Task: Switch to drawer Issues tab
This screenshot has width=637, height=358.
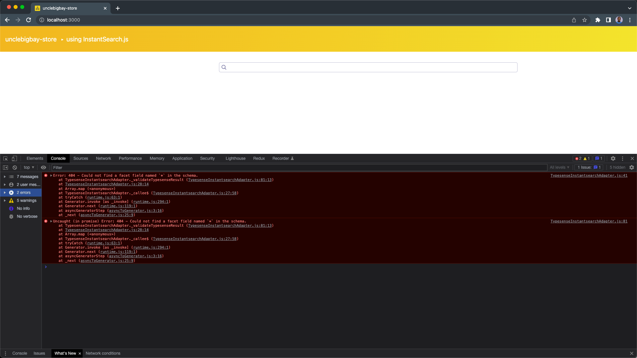Action: pos(39,353)
